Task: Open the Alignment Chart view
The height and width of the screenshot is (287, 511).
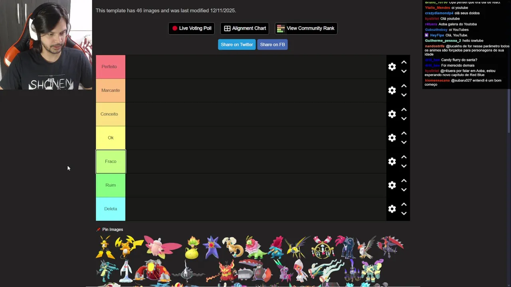Action: click(x=245, y=28)
